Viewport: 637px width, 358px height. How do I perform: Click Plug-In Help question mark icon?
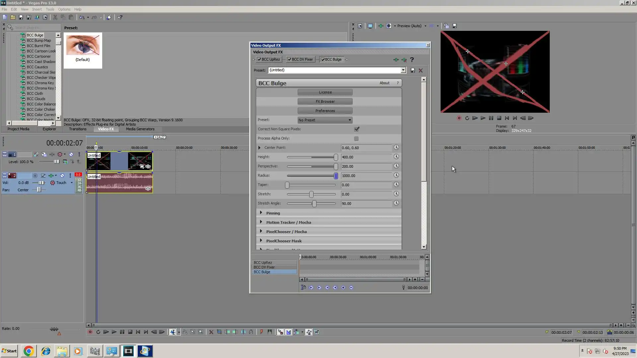[412, 60]
